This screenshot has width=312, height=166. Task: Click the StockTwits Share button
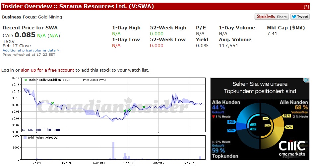(272, 17)
